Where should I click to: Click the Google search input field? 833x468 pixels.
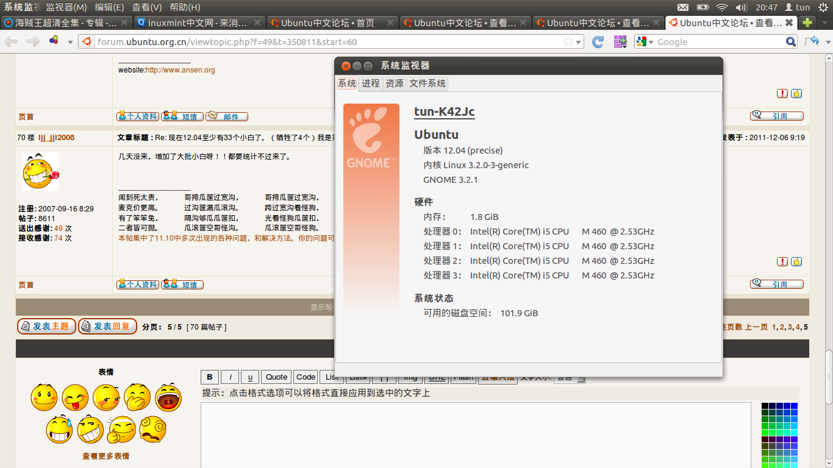click(x=720, y=41)
